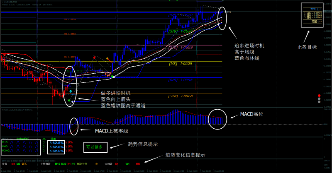Click the small red arrow at far left

3,54
